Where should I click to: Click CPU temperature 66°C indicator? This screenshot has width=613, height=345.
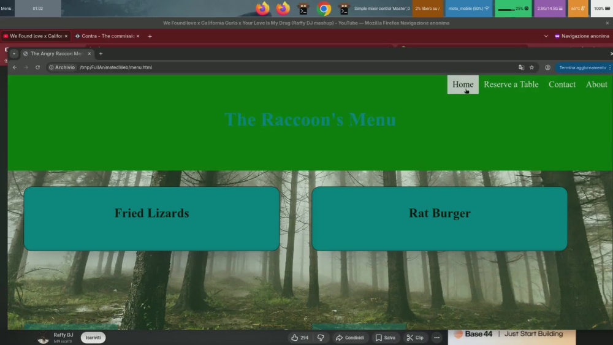[x=578, y=8]
